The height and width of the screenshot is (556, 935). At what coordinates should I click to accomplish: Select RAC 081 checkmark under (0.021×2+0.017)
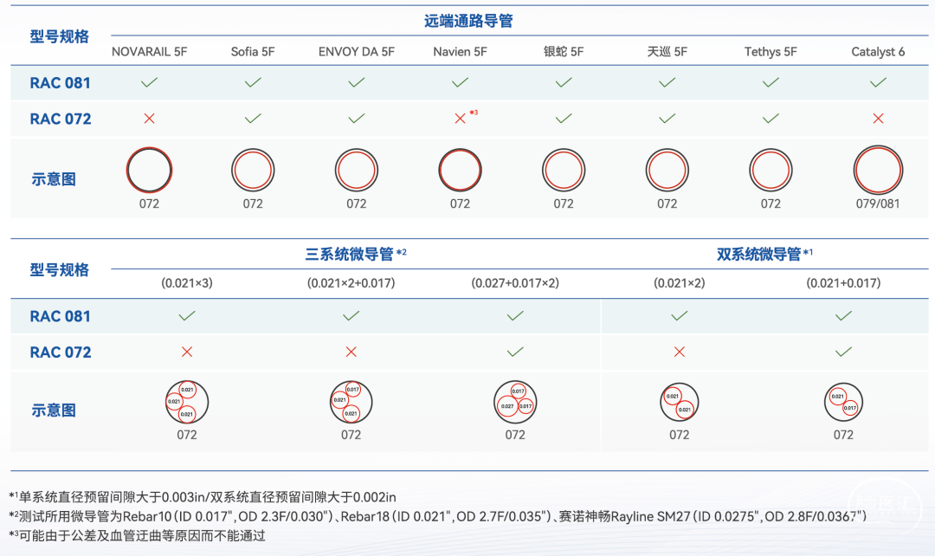click(x=351, y=315)
